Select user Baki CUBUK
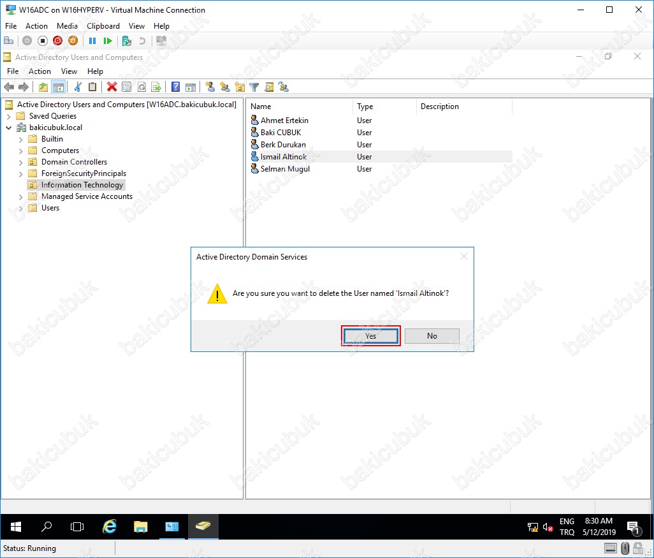The width and height of the screenshot is (654, 558). click(280, 132)
